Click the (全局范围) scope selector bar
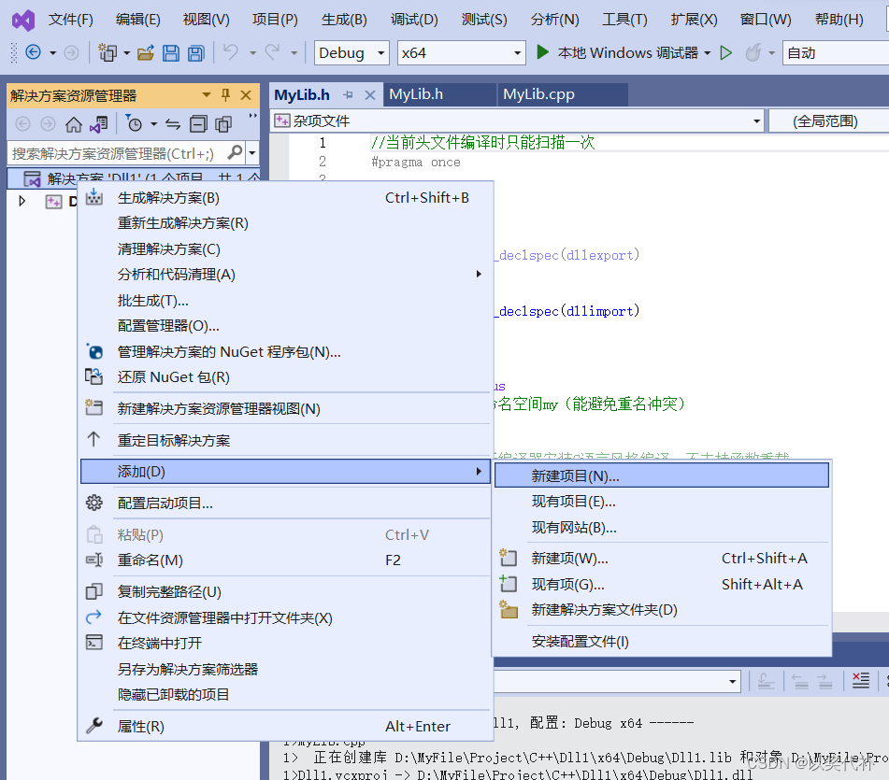The image size is (889, 780). [x=826, y=120]
